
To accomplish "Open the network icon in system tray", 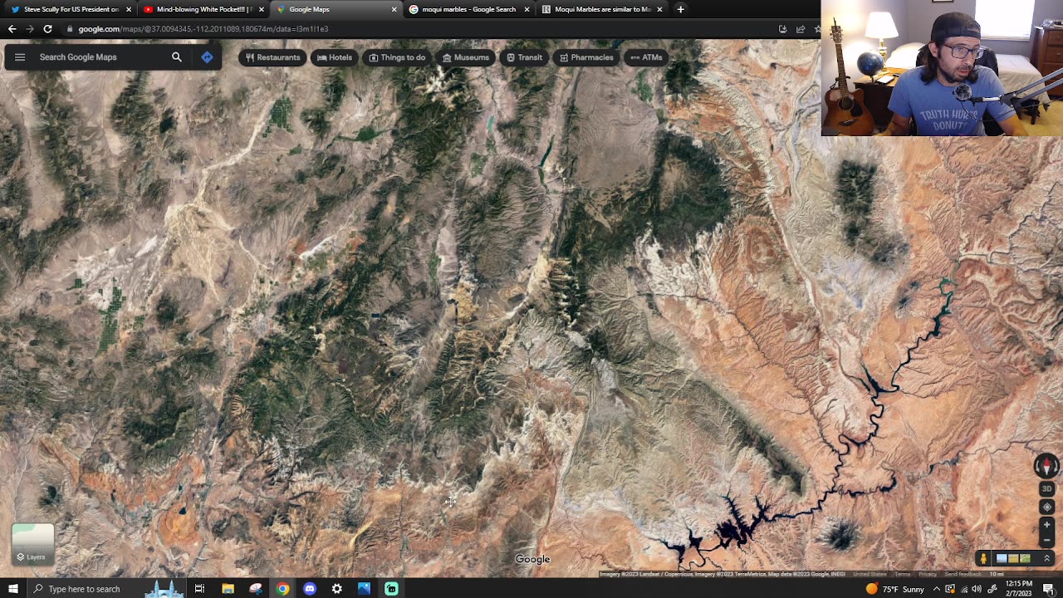I will [x=964, y=589].
